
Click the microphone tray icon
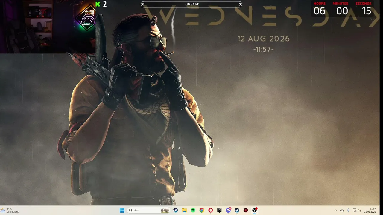pos(348,210)
